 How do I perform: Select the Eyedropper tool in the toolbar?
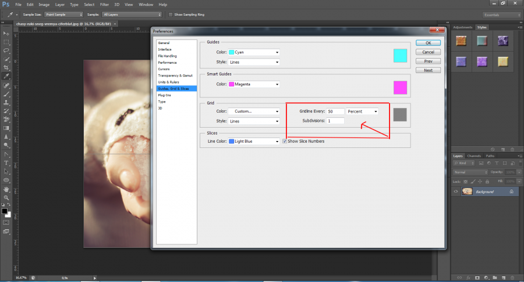click(x=6, y=76)
